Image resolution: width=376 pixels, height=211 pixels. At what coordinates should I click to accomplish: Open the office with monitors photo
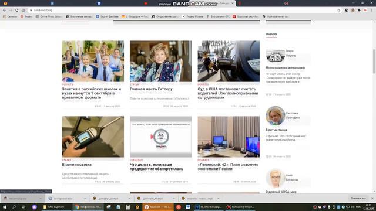click(x=229, y=137)
